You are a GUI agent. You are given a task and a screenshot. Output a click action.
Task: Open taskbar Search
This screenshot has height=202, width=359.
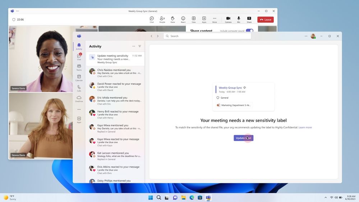[159, 197]
